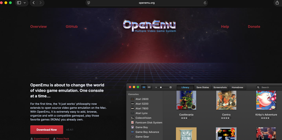
Task: Click the v2.4.1 version text
Action: 70,130
